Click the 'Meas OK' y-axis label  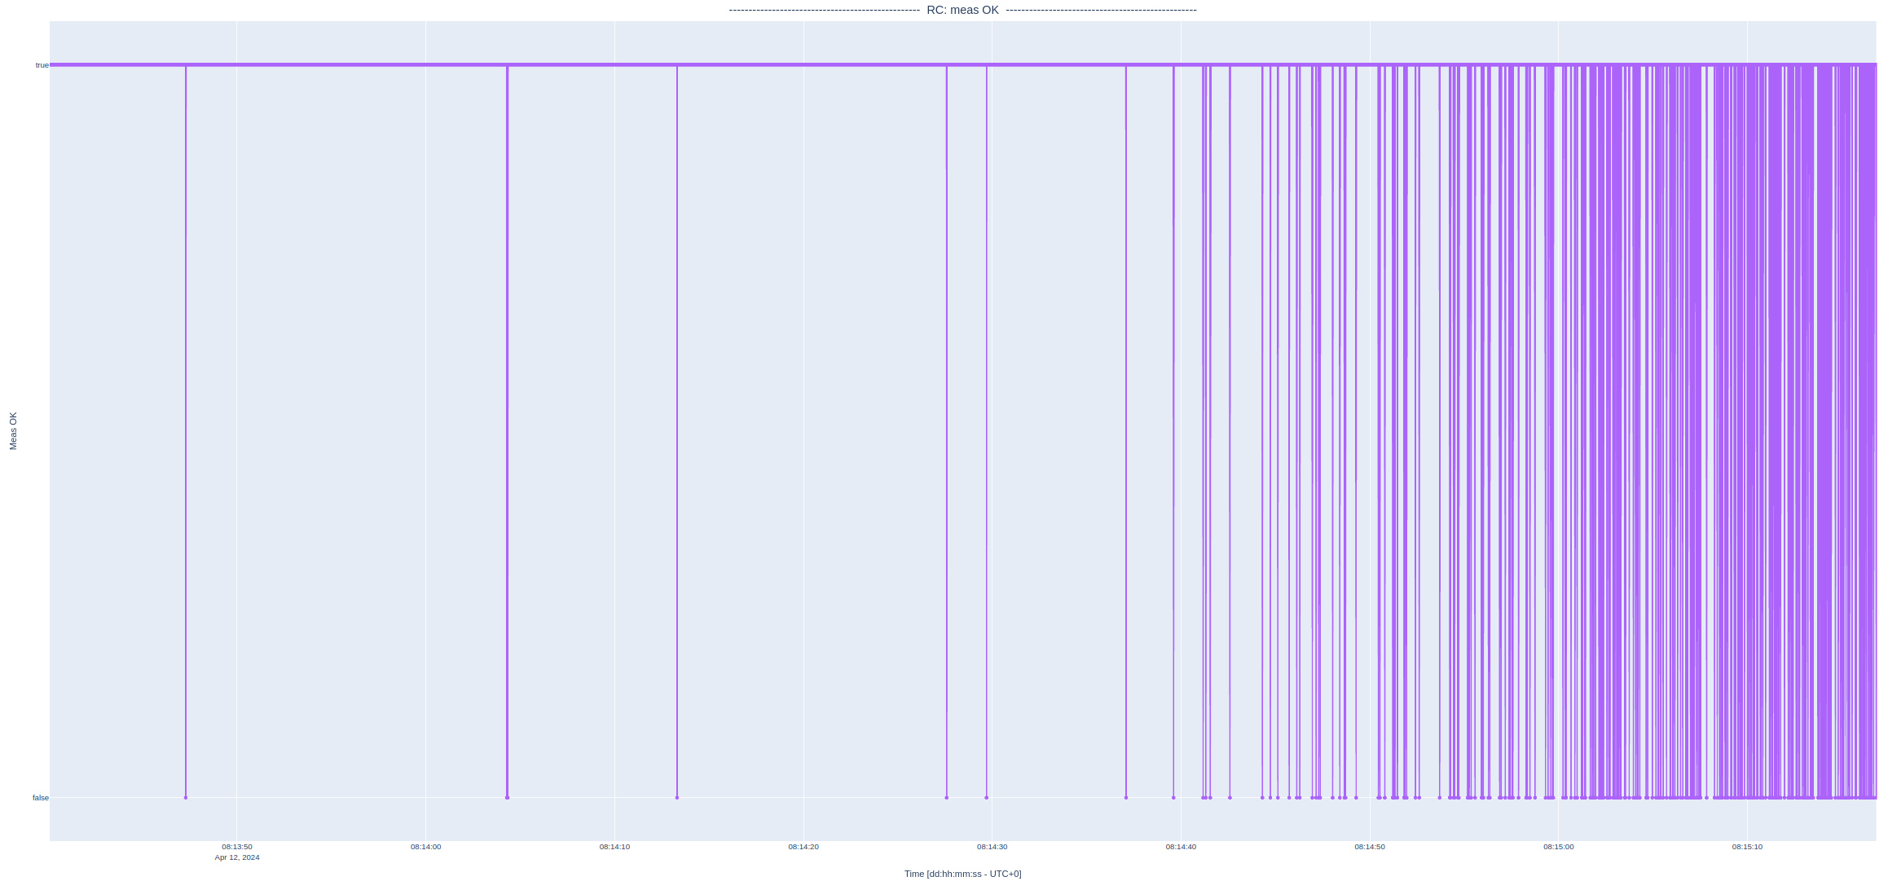click(13, 431)
